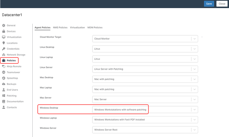Viewport: 229px width, 137px height.
Task: Select the Locations pin icon
Action: [x=4, y=43]
